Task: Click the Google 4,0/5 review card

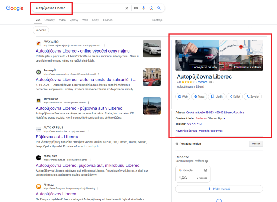Action: click(193, 174)
